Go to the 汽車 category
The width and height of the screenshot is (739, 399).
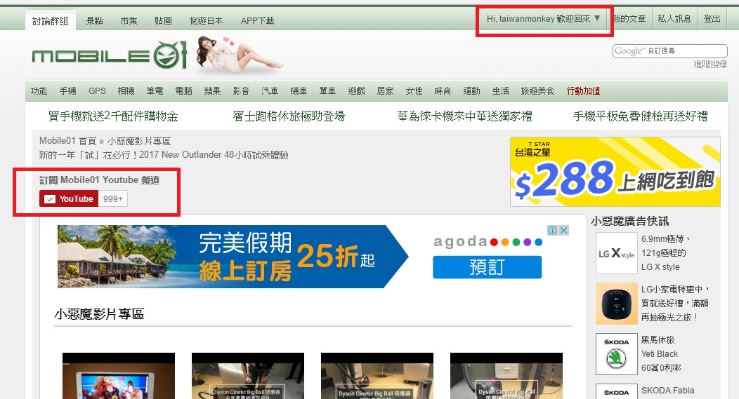pos(270,91)
